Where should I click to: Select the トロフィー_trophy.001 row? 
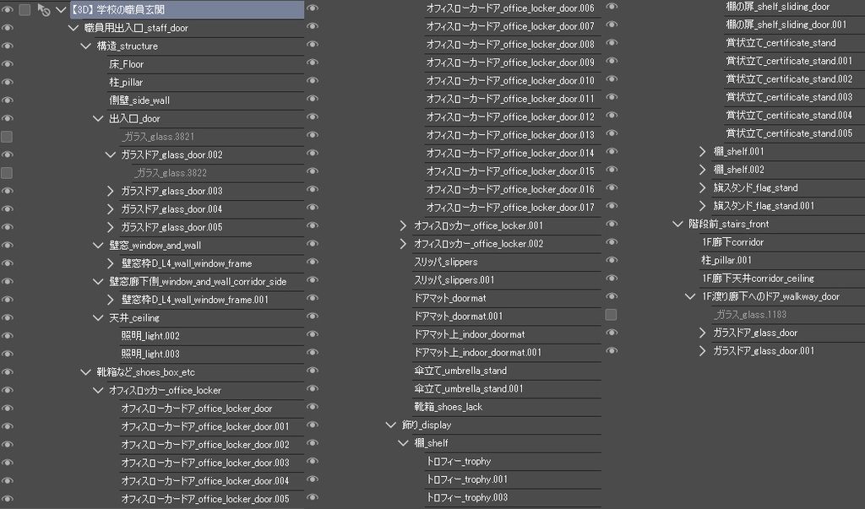click(513, 479)
